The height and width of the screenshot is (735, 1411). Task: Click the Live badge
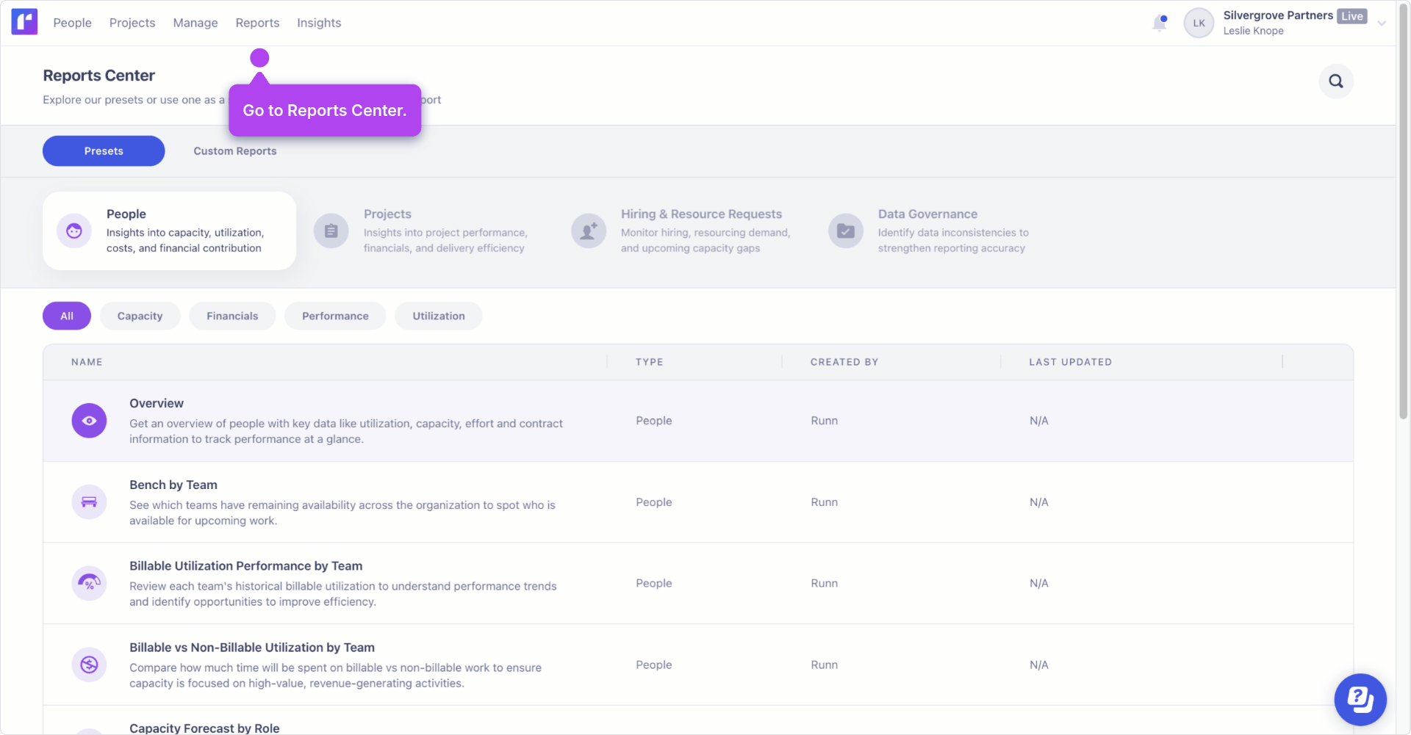(1352, 16)
